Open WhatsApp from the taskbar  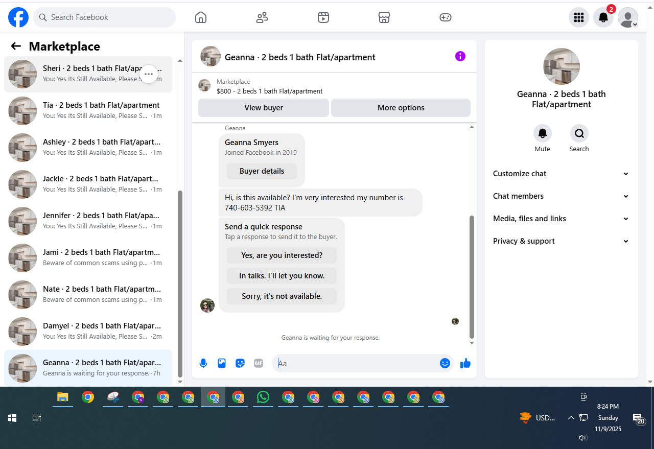(263, 397)
